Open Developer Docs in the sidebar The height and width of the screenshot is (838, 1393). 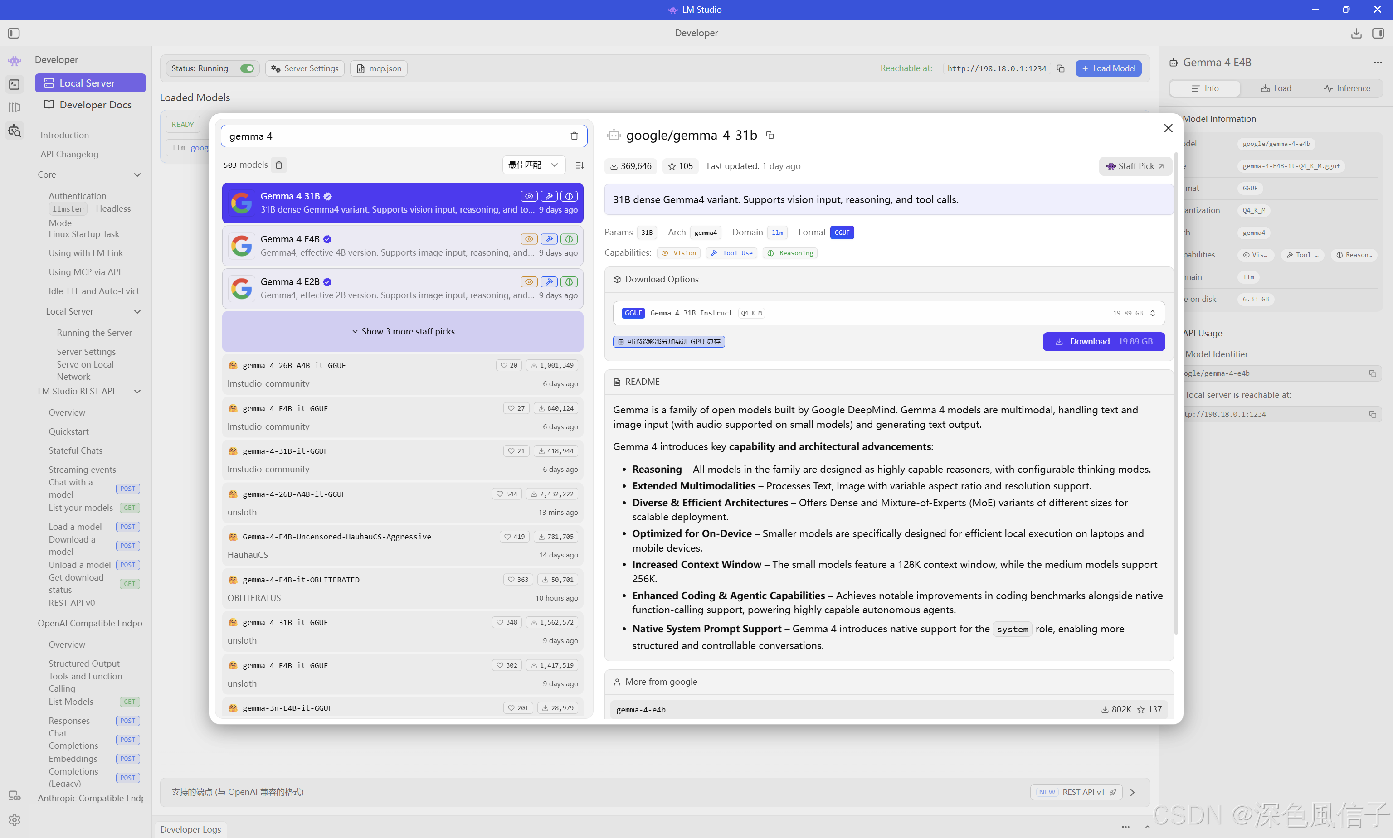[x=90, y=105]
